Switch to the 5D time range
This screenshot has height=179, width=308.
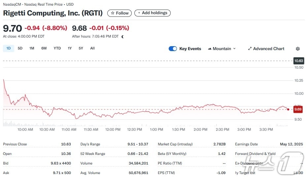(20, 48)
